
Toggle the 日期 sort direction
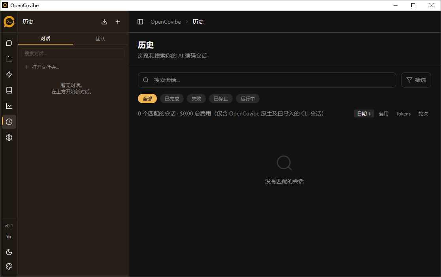click(x=364, y=113)
